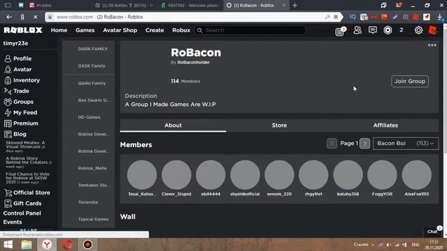Open the Control Panel link in sidebar
Image resolution: width=447 pixels, height=251 pixels.
tap(22, 213)
